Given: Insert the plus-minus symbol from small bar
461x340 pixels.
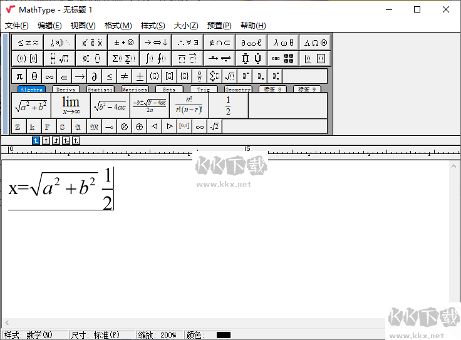Looking at the screenshot, I should (140, 76).
